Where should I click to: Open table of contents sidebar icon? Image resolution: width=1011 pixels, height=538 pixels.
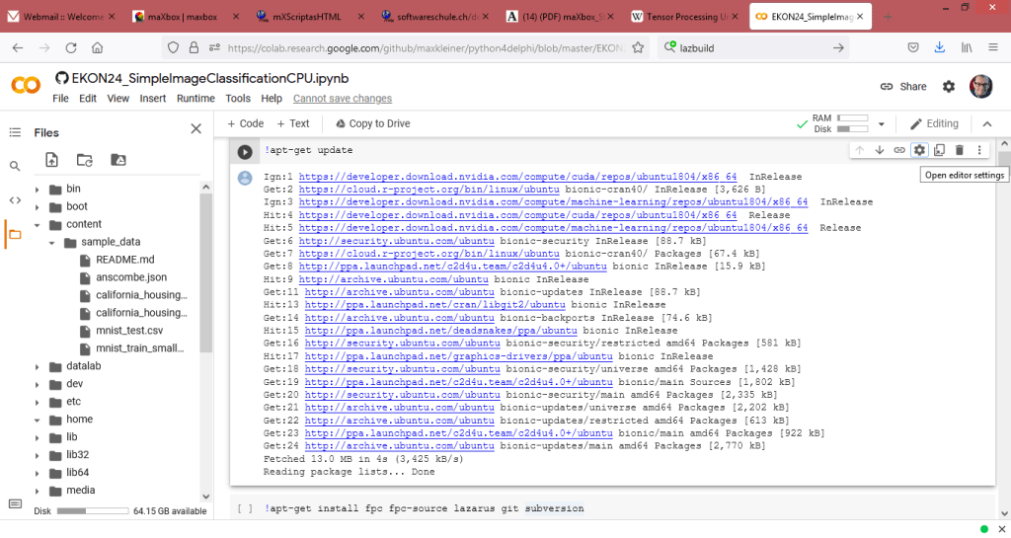tap(15, 132)
